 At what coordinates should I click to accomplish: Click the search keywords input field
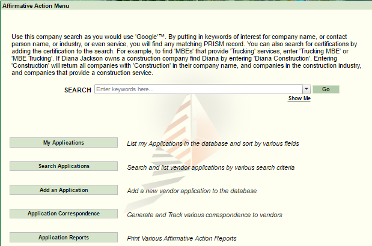click(x=198, y=89)
